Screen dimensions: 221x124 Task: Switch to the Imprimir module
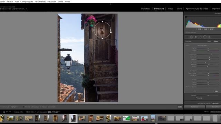coord(216,9)
